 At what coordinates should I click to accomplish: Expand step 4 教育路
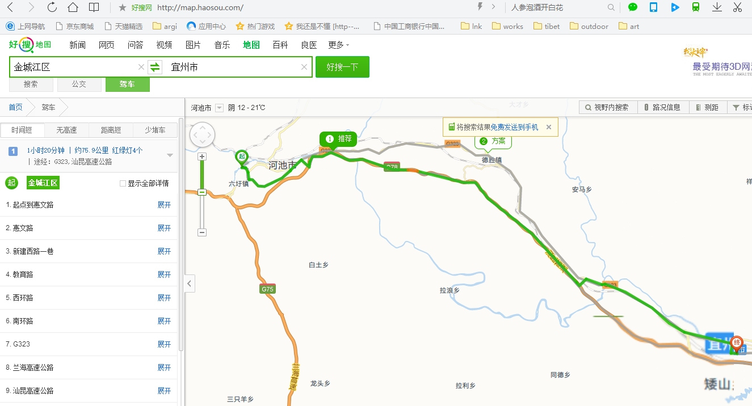164,274
